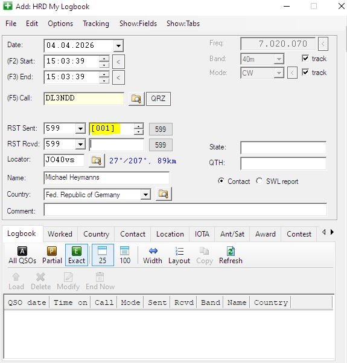Select the Exact match filter
This screenshot has height=363, width=347.
coord(77,255)
